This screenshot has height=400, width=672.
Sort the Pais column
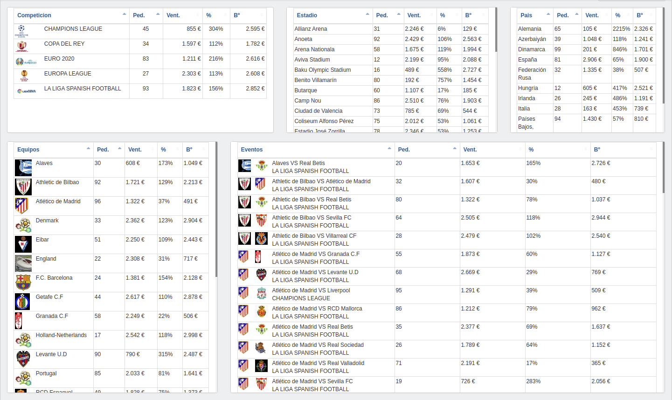click(x=535, y=15)
